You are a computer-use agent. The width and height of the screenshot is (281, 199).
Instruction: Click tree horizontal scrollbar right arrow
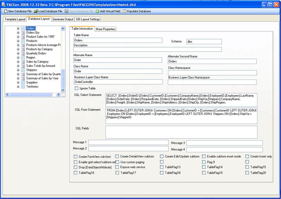tap(58, 95)
